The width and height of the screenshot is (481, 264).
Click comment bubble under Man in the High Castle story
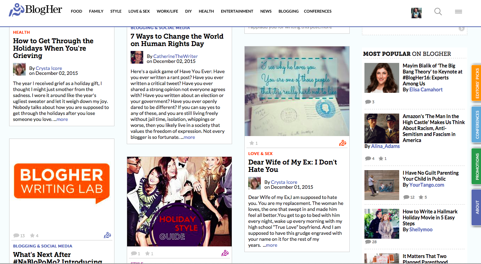(368, 159)
